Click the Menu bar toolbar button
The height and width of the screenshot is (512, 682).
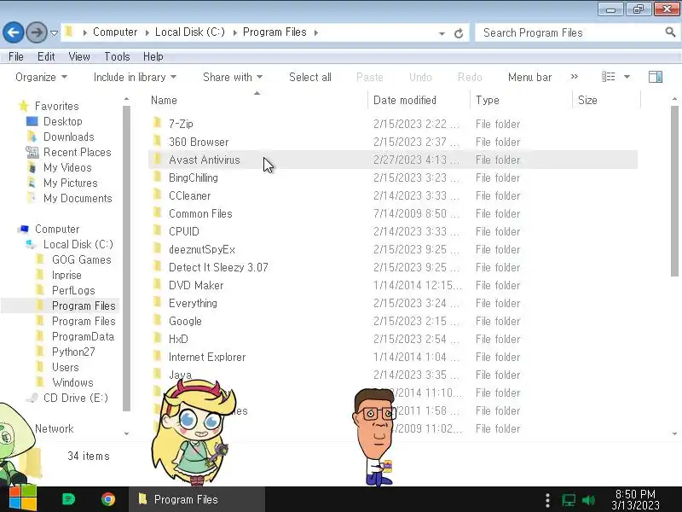[x=529, y=77]
